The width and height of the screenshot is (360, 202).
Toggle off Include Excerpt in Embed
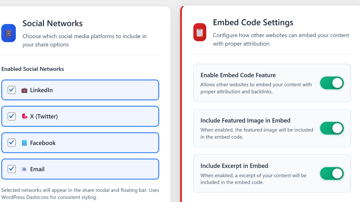point(332,174)
